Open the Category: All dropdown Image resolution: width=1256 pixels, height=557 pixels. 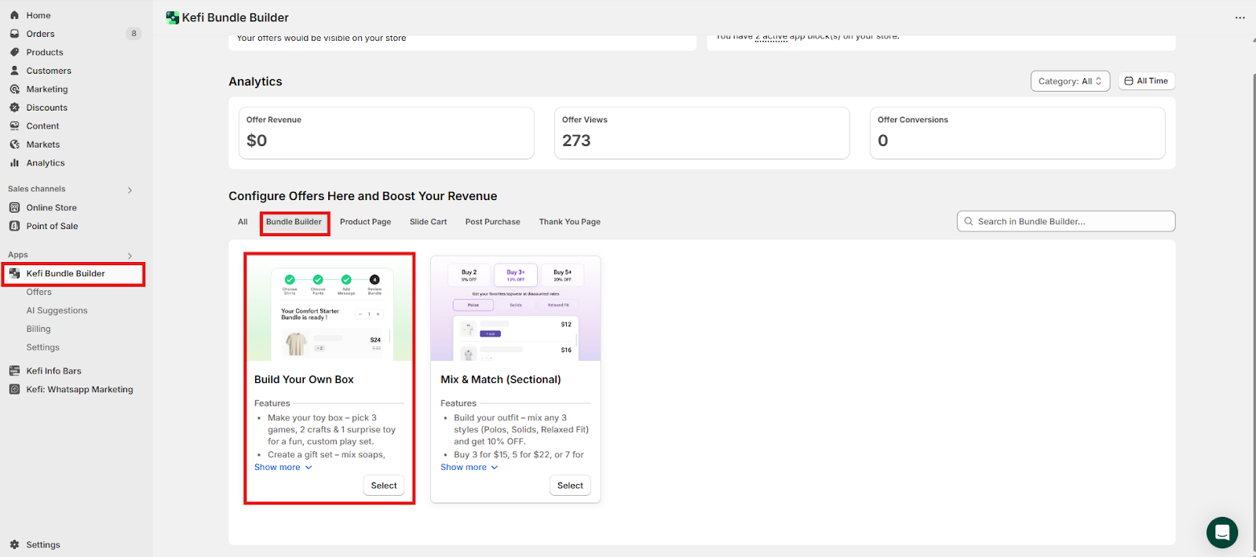pos(1069,82)
